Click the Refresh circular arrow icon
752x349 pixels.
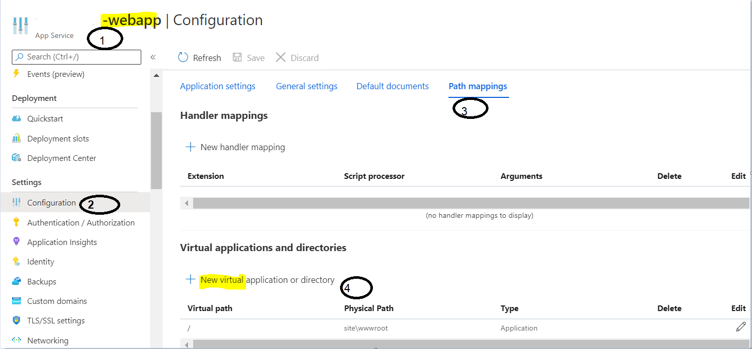(x=183, y=57)
